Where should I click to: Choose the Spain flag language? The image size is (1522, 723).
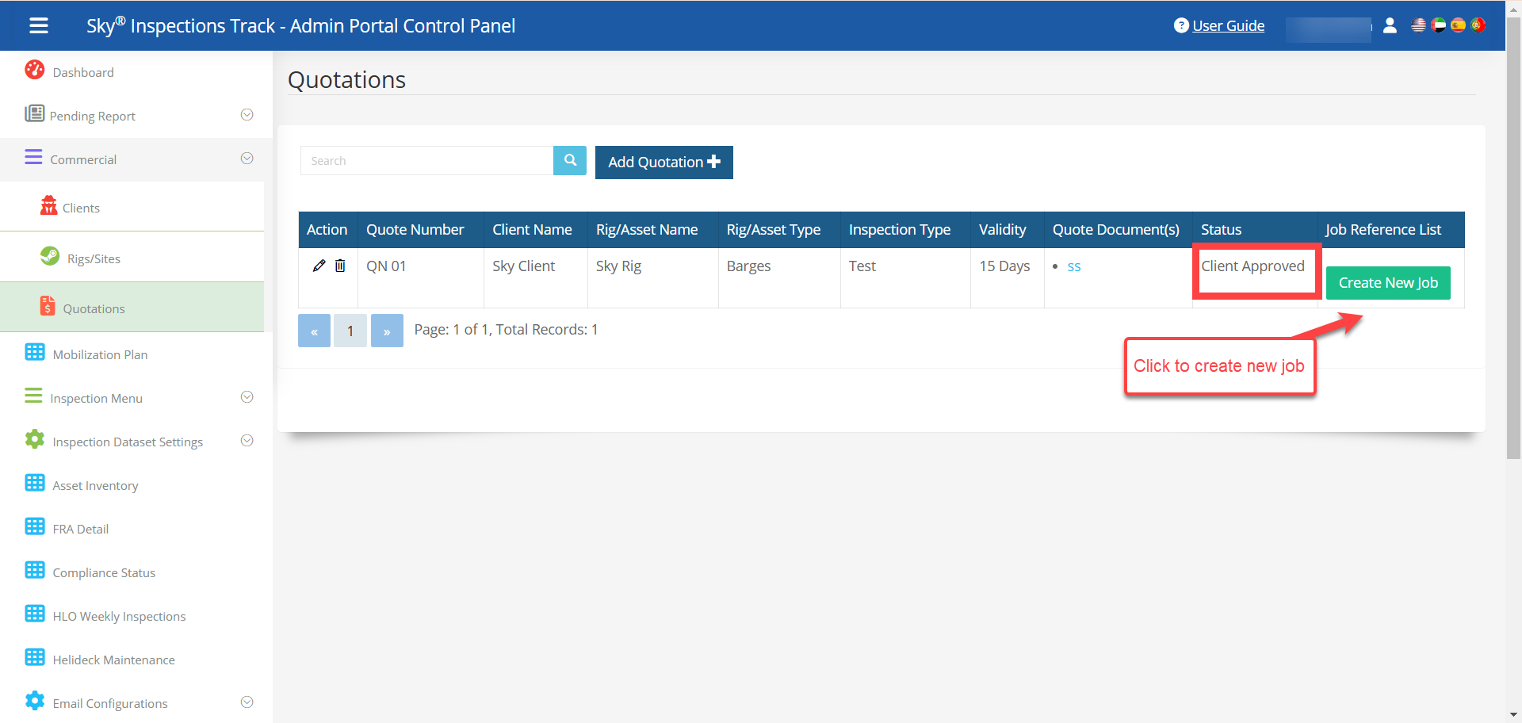[1458, 25]
